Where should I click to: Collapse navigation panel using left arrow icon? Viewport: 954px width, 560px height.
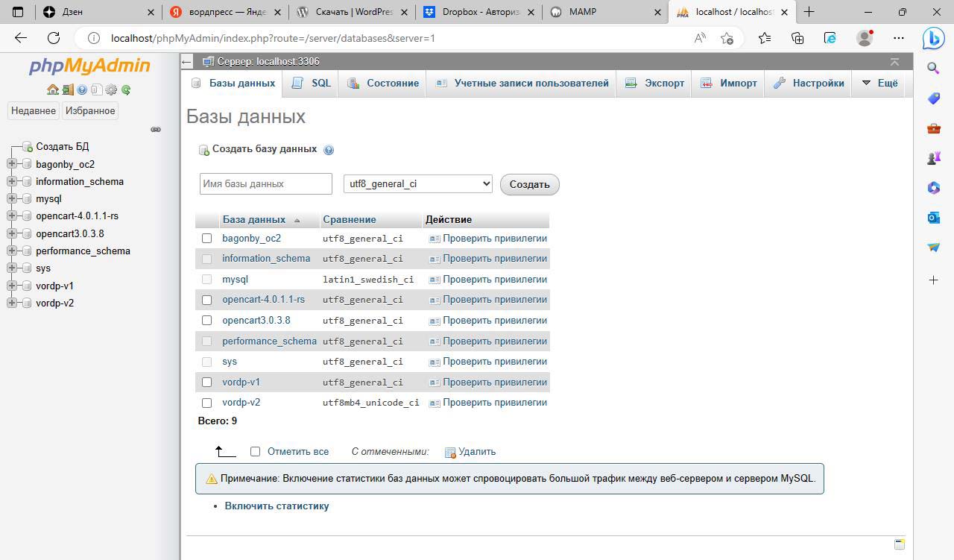coord(187,62)
